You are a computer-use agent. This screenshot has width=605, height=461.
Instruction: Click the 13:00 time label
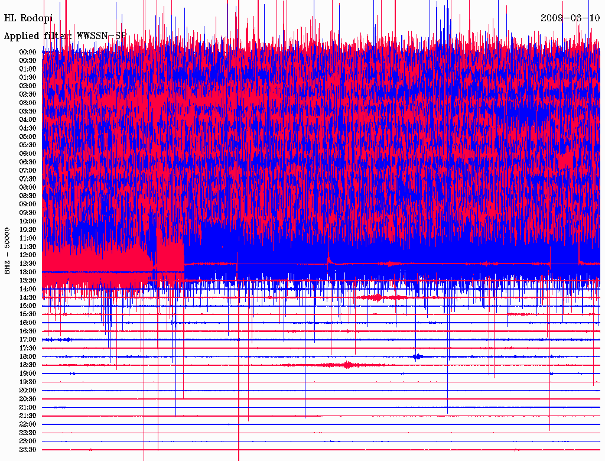[28, 272]
